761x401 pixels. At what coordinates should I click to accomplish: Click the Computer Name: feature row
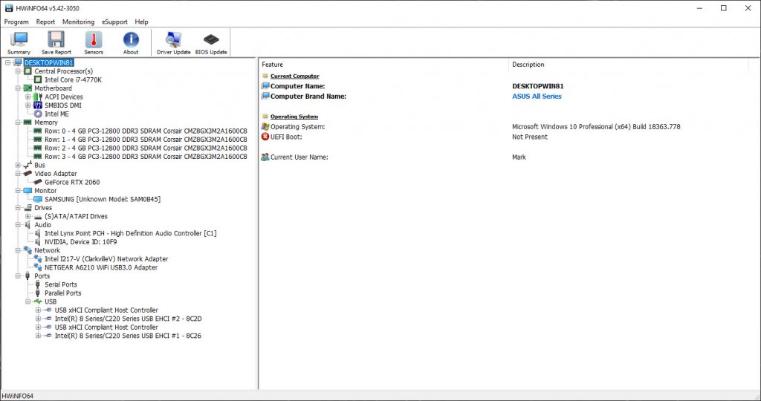click(297, 86)
